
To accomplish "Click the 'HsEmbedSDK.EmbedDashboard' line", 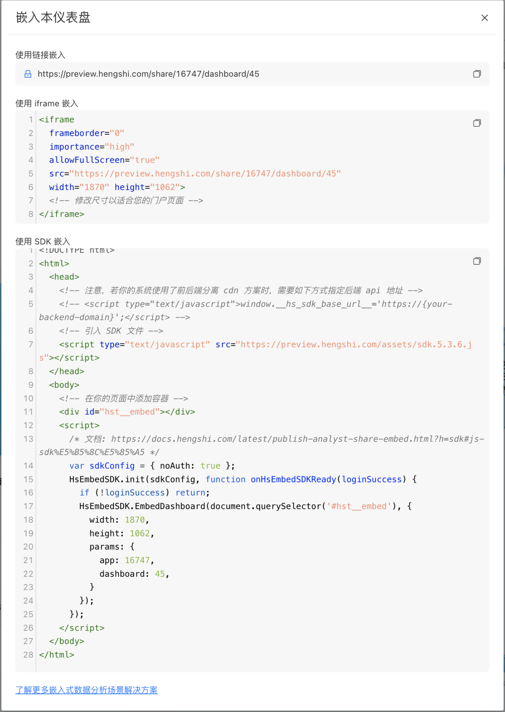I will pos(245,507).
